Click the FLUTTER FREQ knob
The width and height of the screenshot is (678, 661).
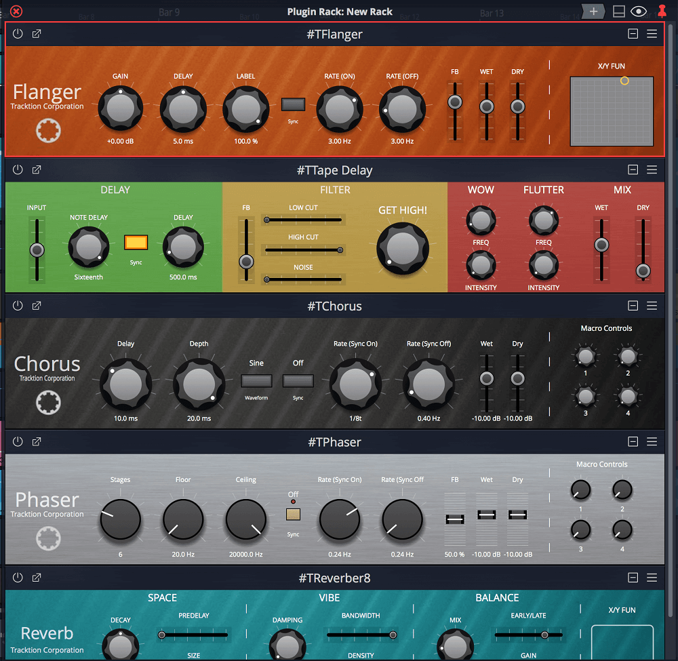544,220
